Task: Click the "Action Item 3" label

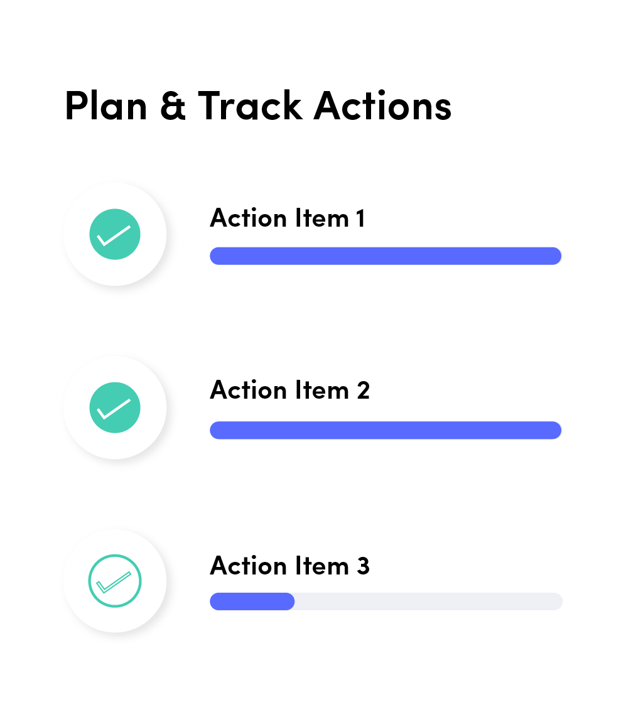Action: tap(289, 566)
